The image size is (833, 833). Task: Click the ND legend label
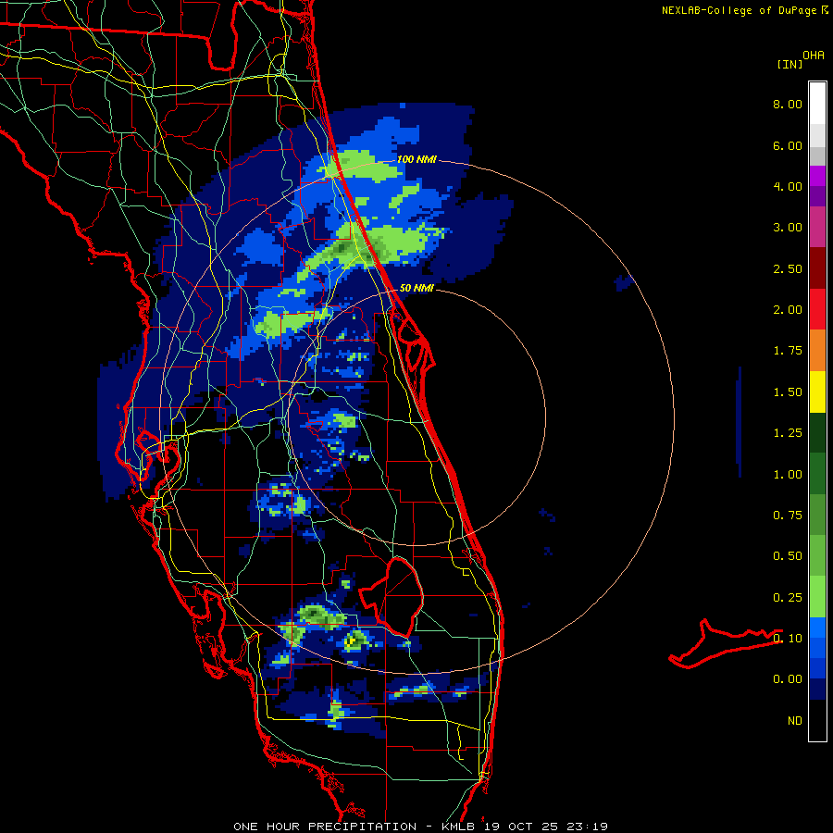click(795, 721)
